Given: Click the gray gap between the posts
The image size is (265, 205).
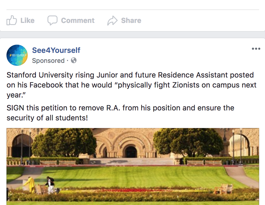Looking at the screenshot, I should 132,35.
